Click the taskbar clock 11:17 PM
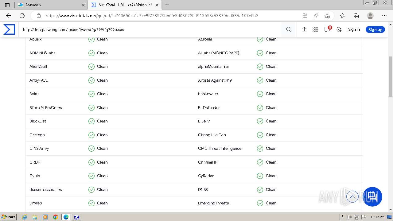The width and height of the screenshot is (393, 221). coord(377,217)
